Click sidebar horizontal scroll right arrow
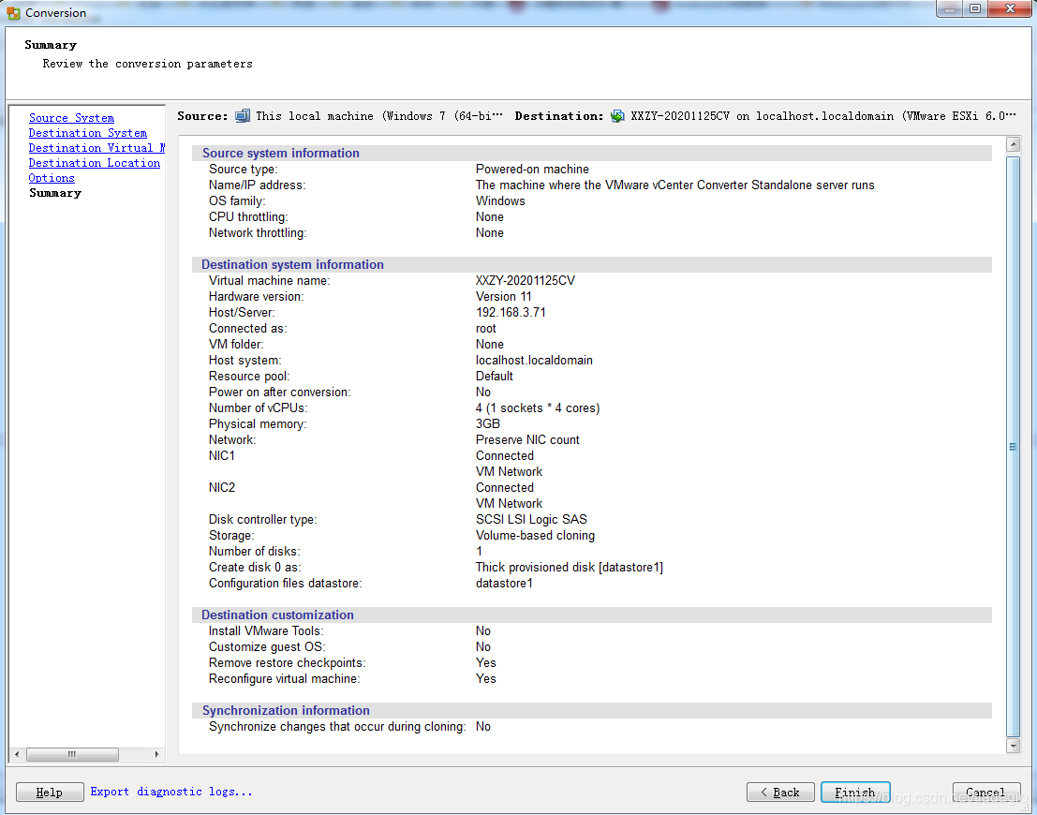Screen dimensions: 1037x815 156,754
